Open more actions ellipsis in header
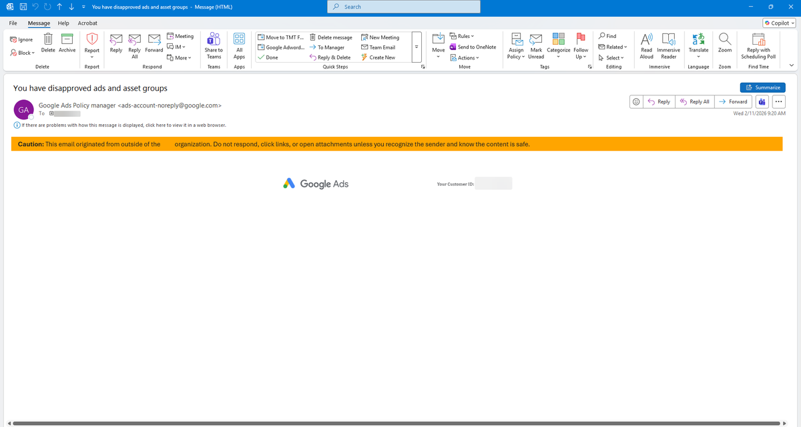The height and width of the screenshot is (427, 801). [x=779, y=101]
